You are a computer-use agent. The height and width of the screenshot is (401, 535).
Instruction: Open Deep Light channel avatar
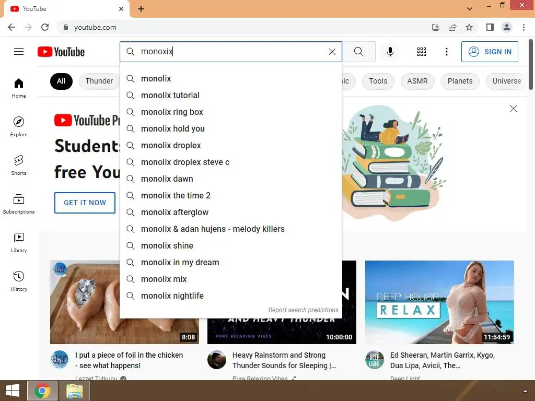(x=374, y=359)
